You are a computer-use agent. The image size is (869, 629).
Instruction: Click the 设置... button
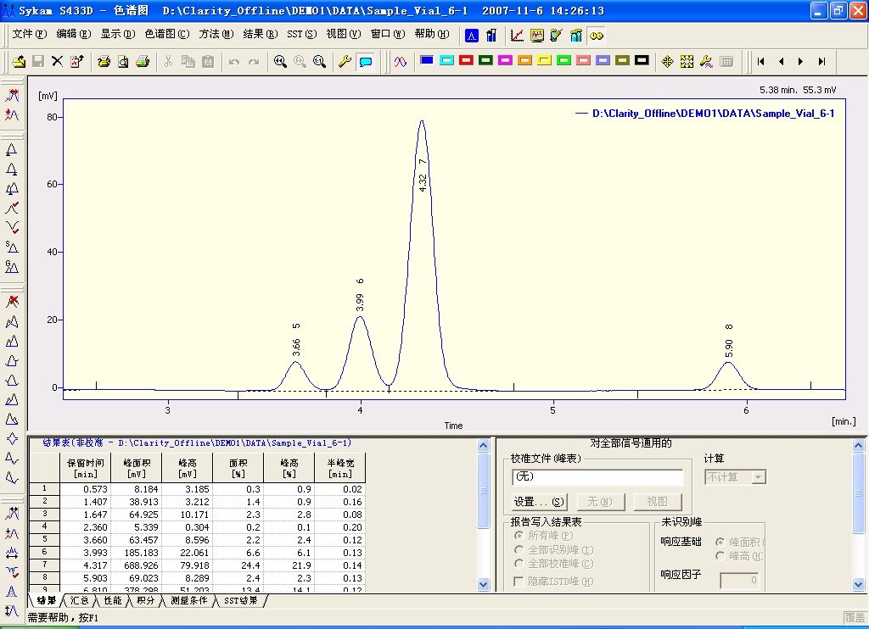coord(539,502)
